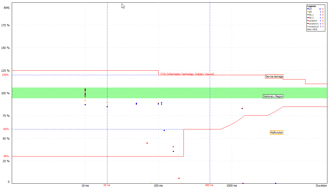Click the 25 % axis label

click(6, 161)
